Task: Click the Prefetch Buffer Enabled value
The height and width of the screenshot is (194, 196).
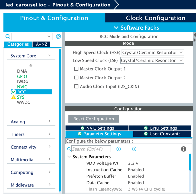Action: [136, 176]
